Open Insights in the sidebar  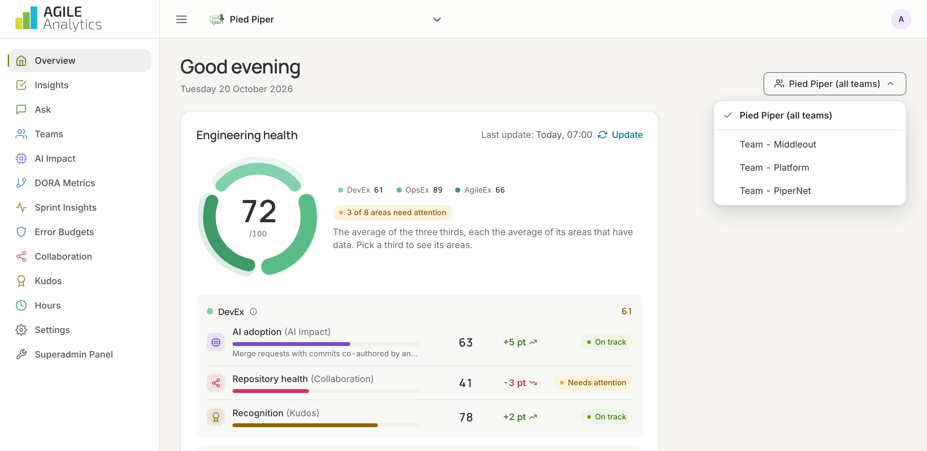(80, 85)
